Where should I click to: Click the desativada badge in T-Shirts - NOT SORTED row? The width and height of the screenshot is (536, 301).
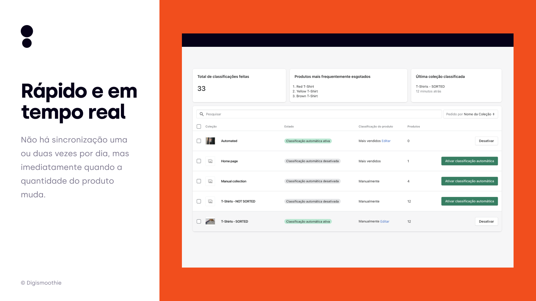312,201
